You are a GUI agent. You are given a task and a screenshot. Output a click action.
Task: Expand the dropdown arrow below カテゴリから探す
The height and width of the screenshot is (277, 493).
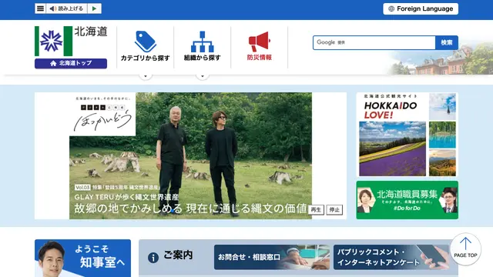coord(146,76)
